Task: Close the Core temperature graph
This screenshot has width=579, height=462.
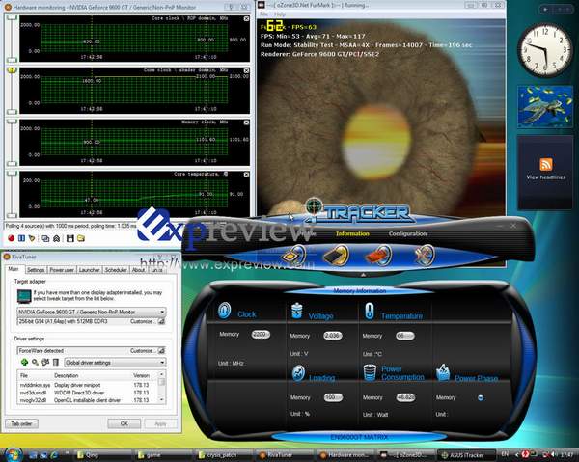Action: pos(246,175)
